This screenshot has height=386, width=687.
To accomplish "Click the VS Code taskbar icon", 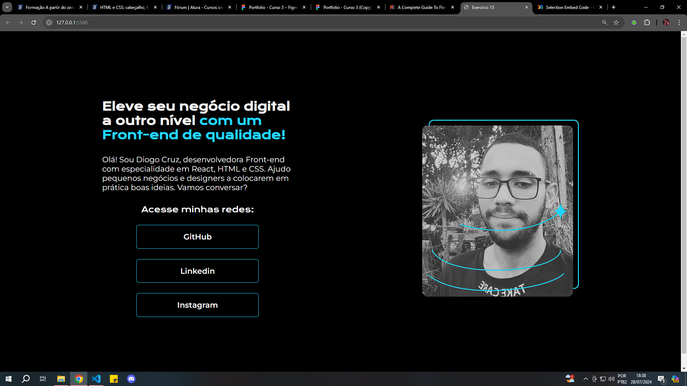I will (x=96, y=378).
